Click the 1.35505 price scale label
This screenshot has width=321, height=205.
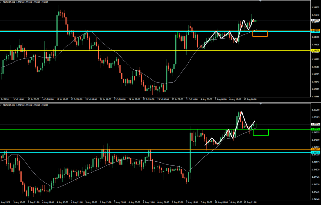click(315, 8)
